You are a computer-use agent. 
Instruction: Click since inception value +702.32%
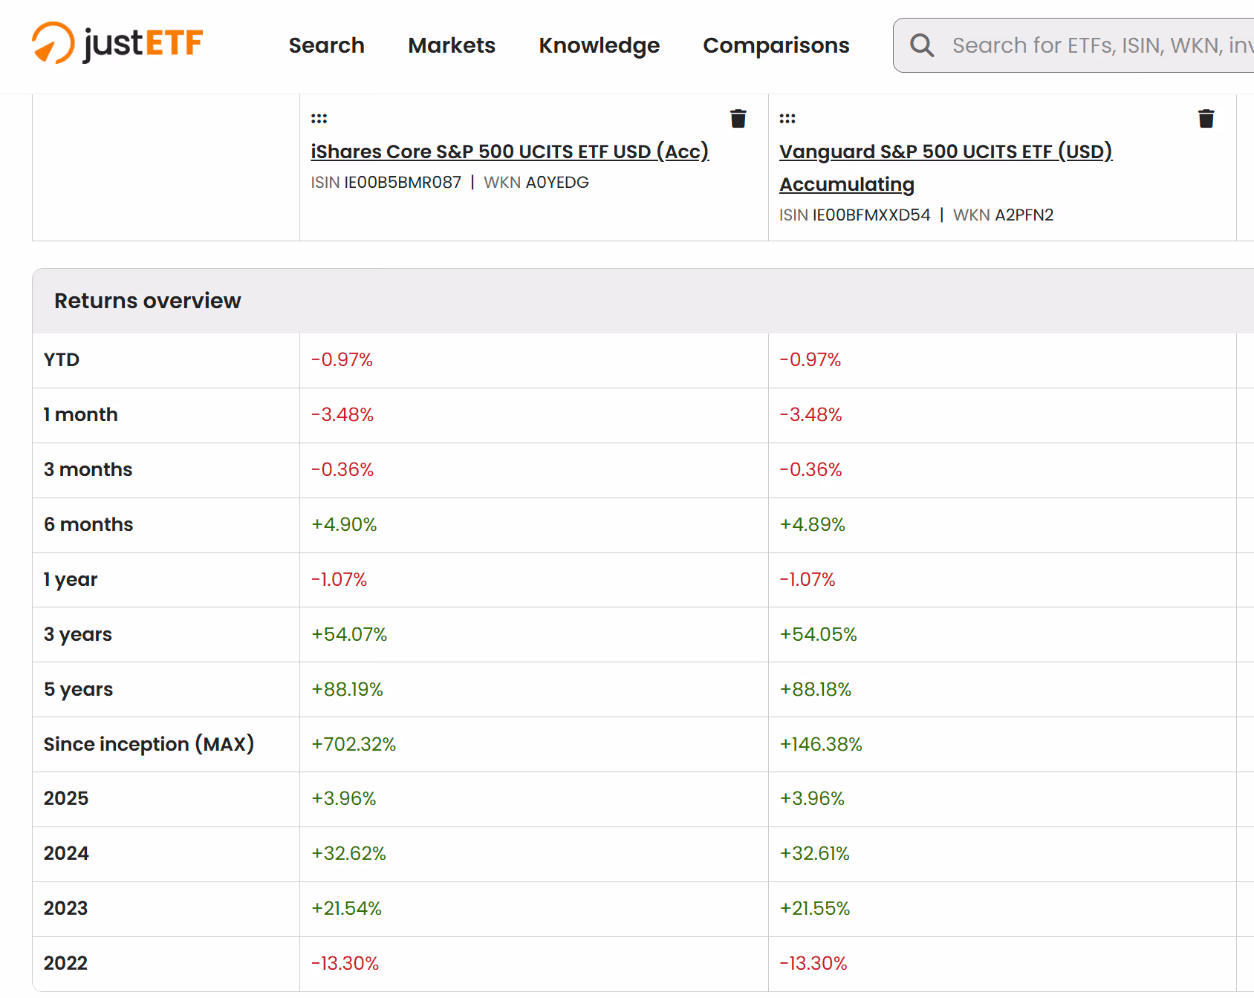point(354,745)
